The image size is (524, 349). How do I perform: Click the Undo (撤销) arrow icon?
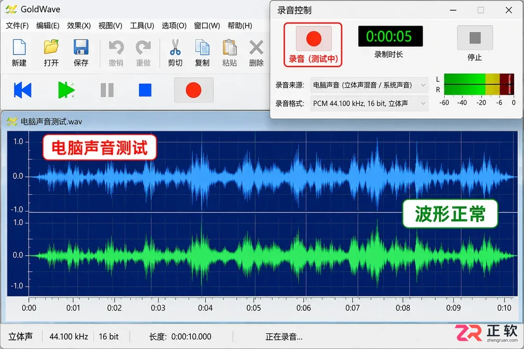click(x=116, y=47)
